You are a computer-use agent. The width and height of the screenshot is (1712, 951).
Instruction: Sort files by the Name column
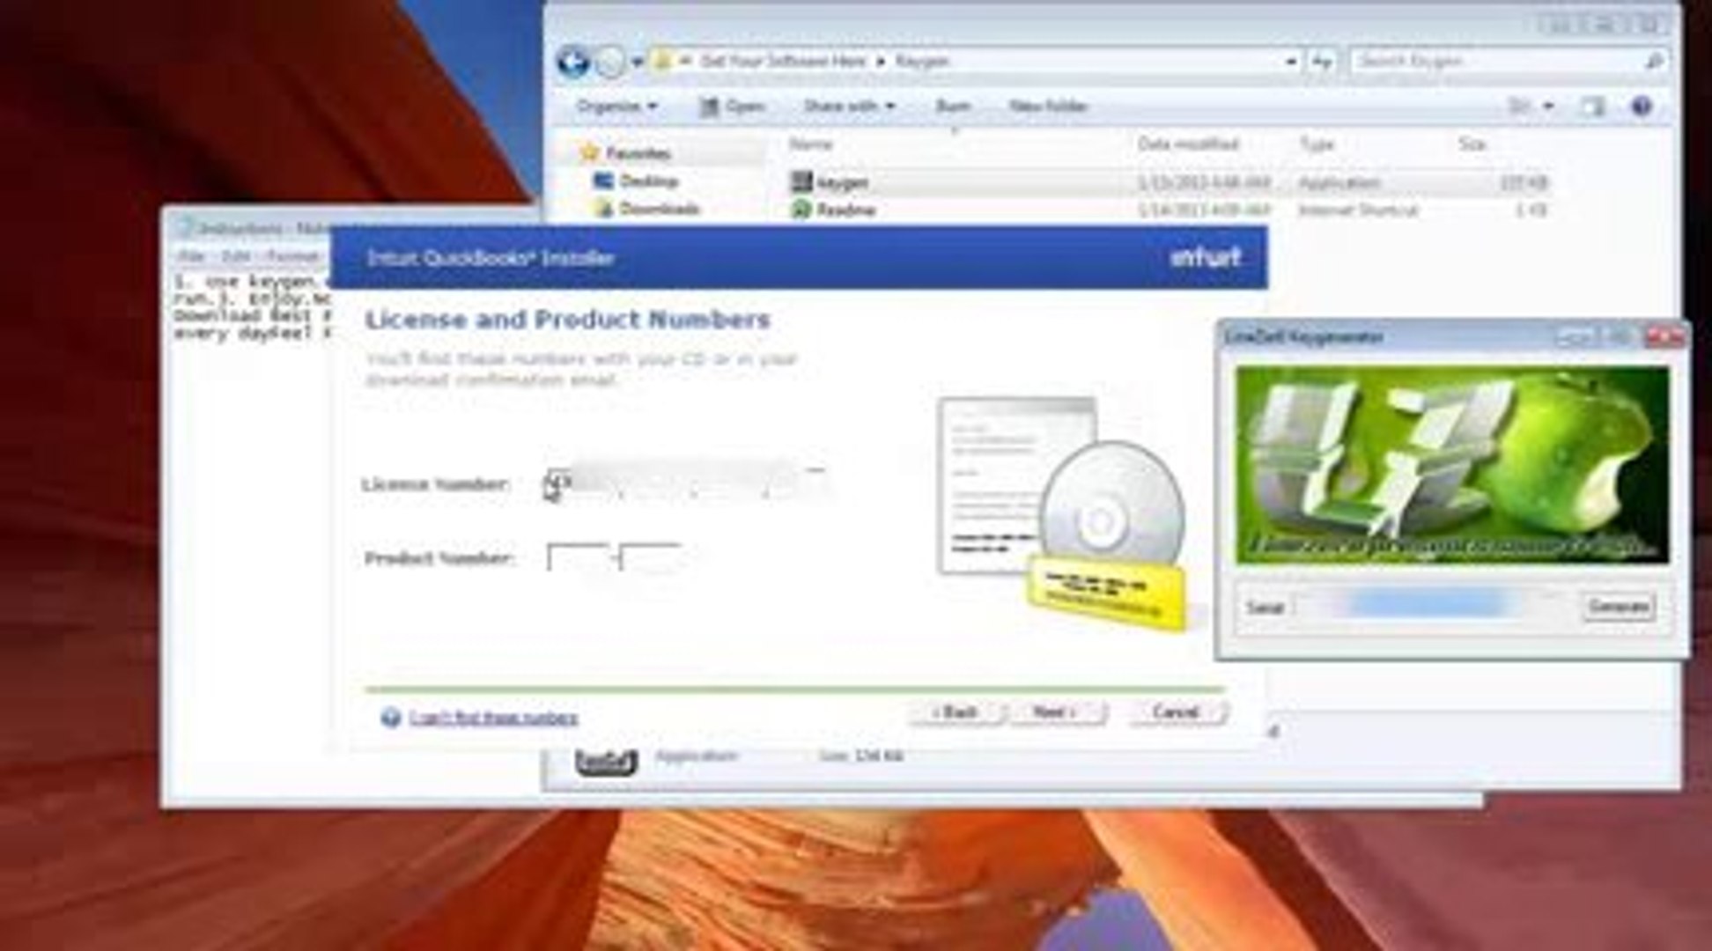810,144
